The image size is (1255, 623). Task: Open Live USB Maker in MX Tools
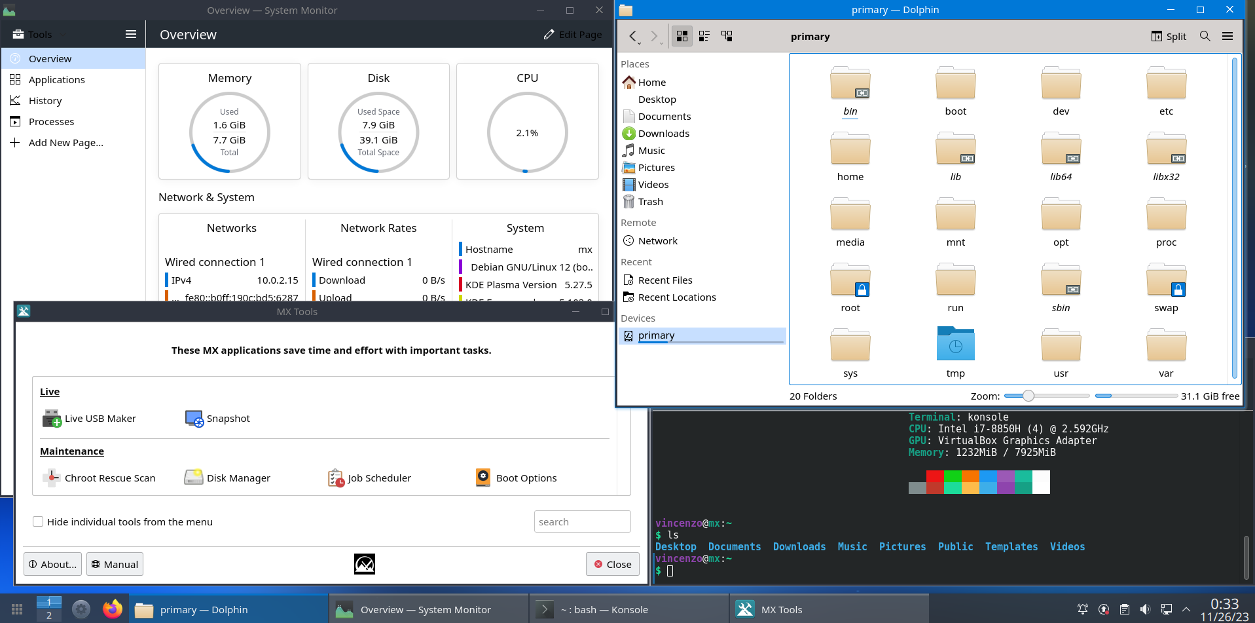(x=89, y=419)
